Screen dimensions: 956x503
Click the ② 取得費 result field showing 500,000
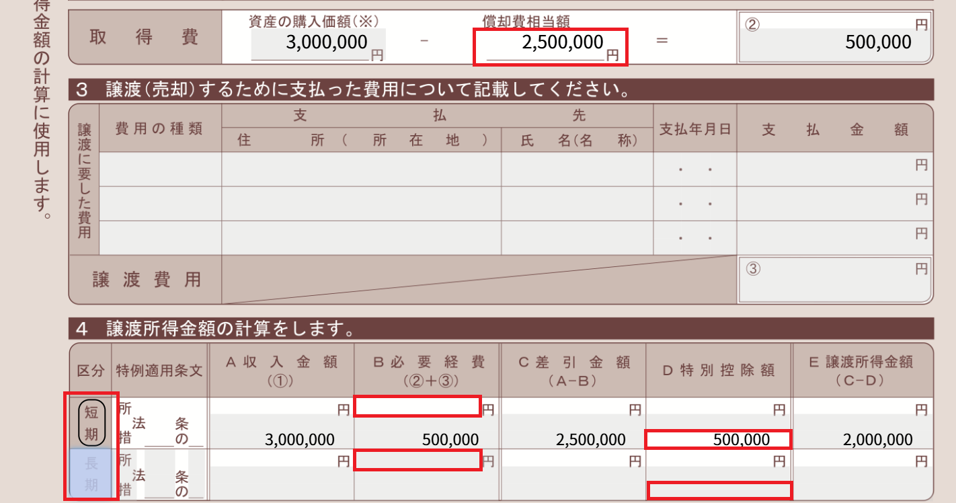point(834,43)
